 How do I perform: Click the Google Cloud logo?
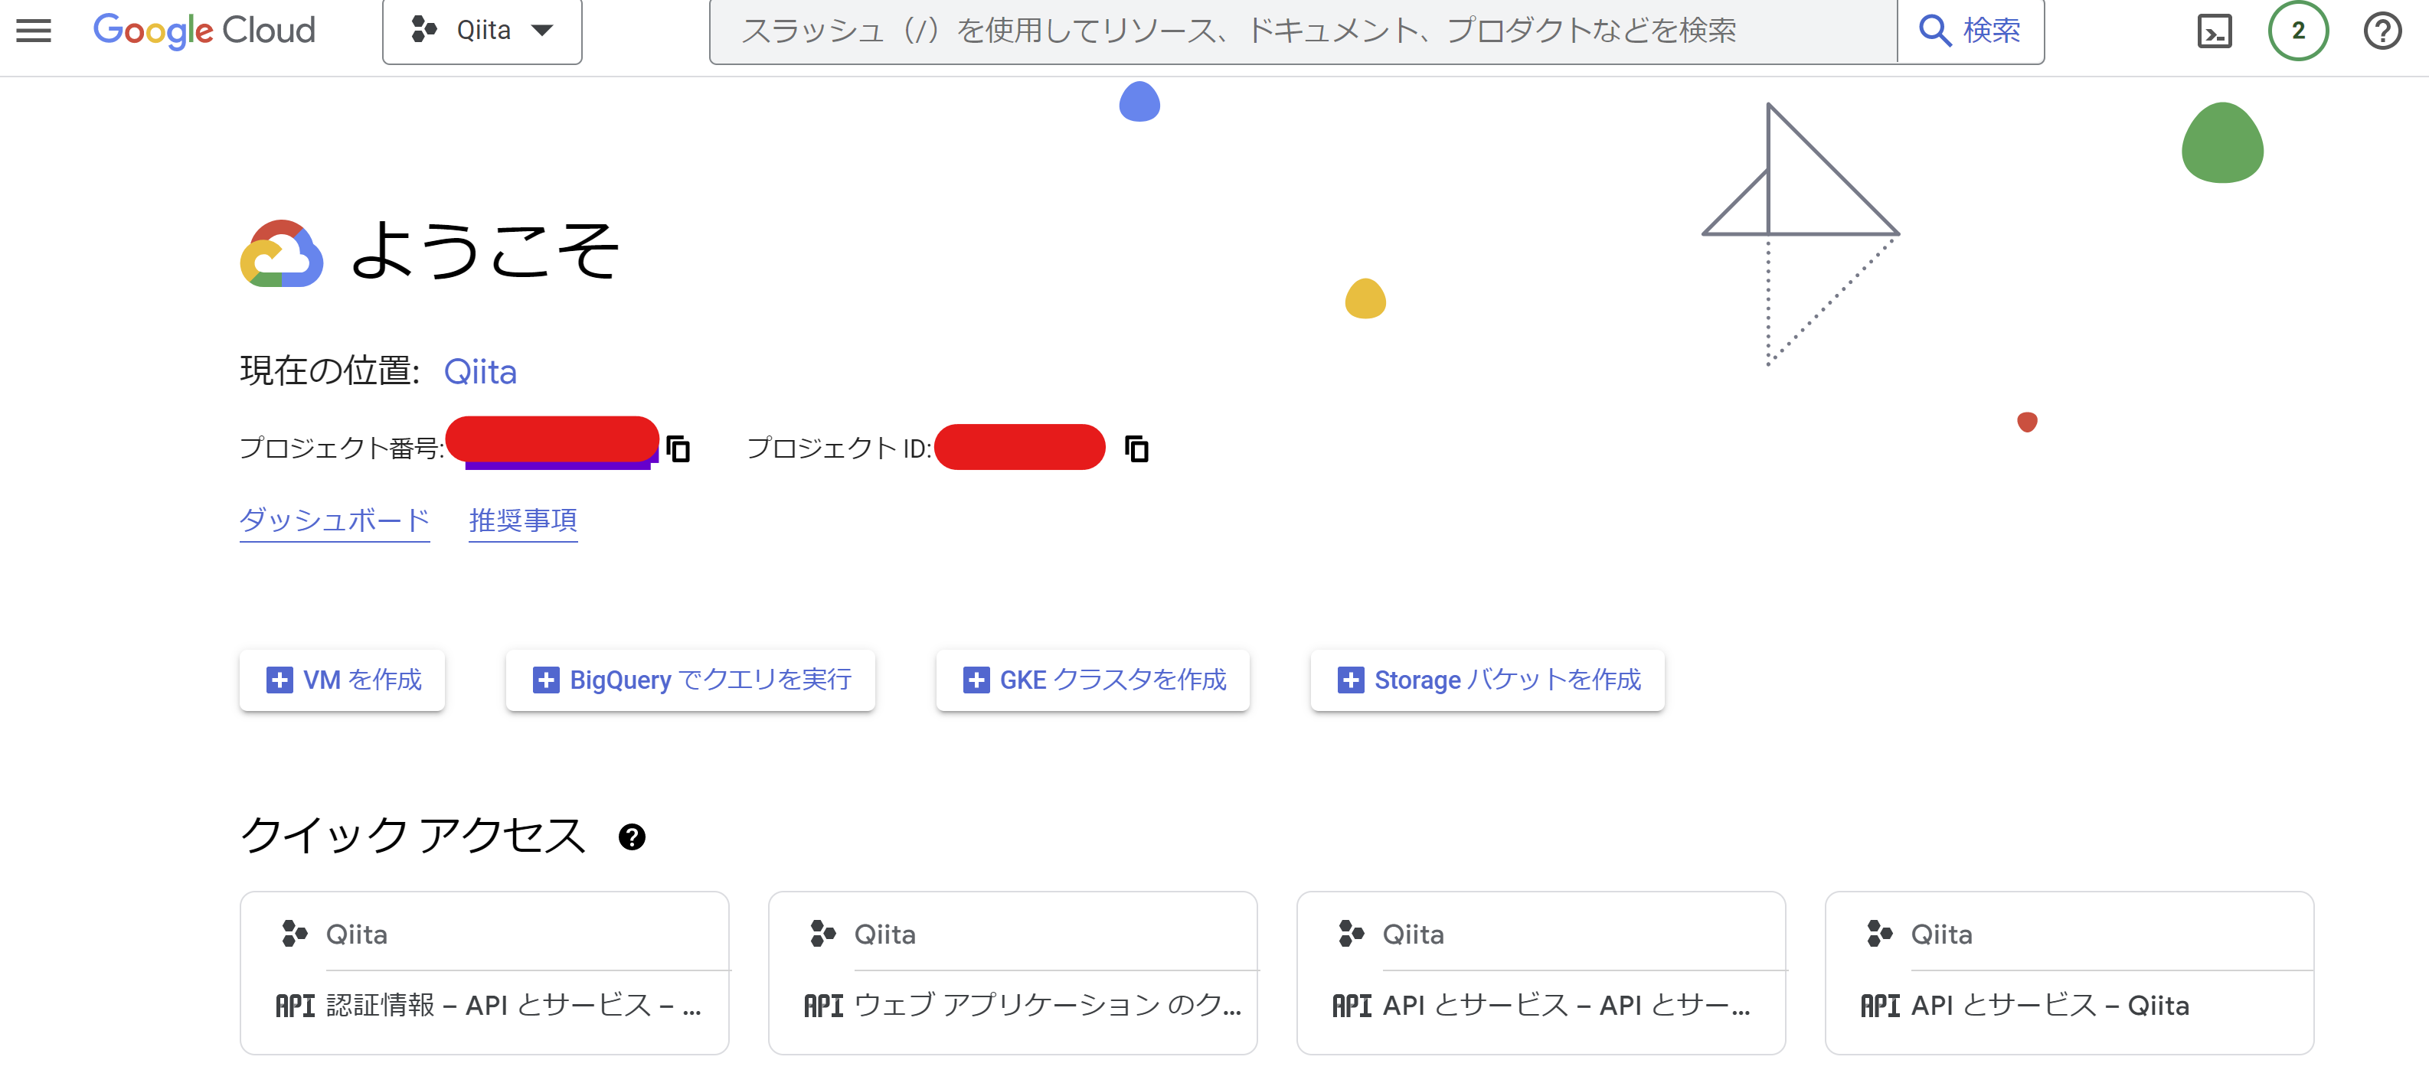tap(204, 30)
